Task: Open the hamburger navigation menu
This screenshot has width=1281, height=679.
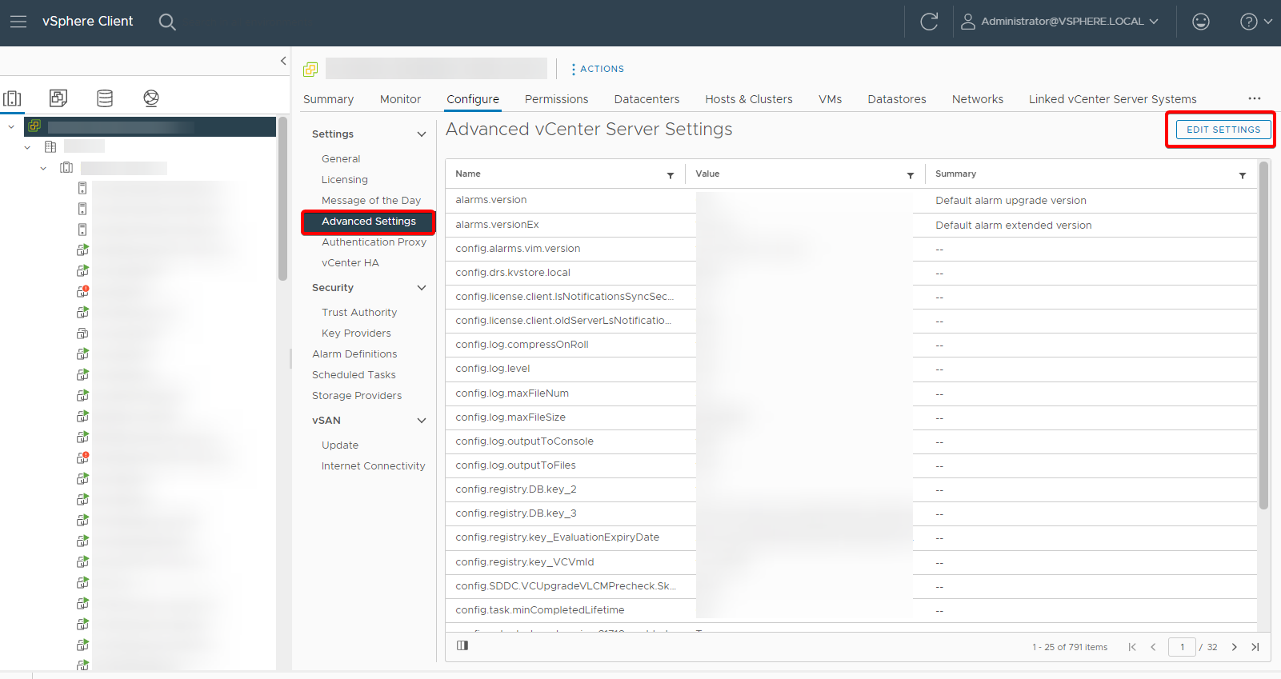Action: (x=18, y=22)
